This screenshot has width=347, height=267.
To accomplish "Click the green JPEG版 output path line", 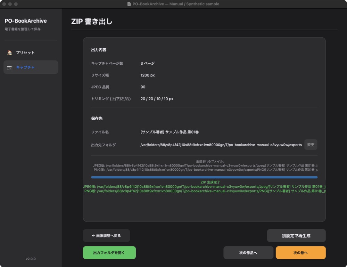I will (204, 187).
